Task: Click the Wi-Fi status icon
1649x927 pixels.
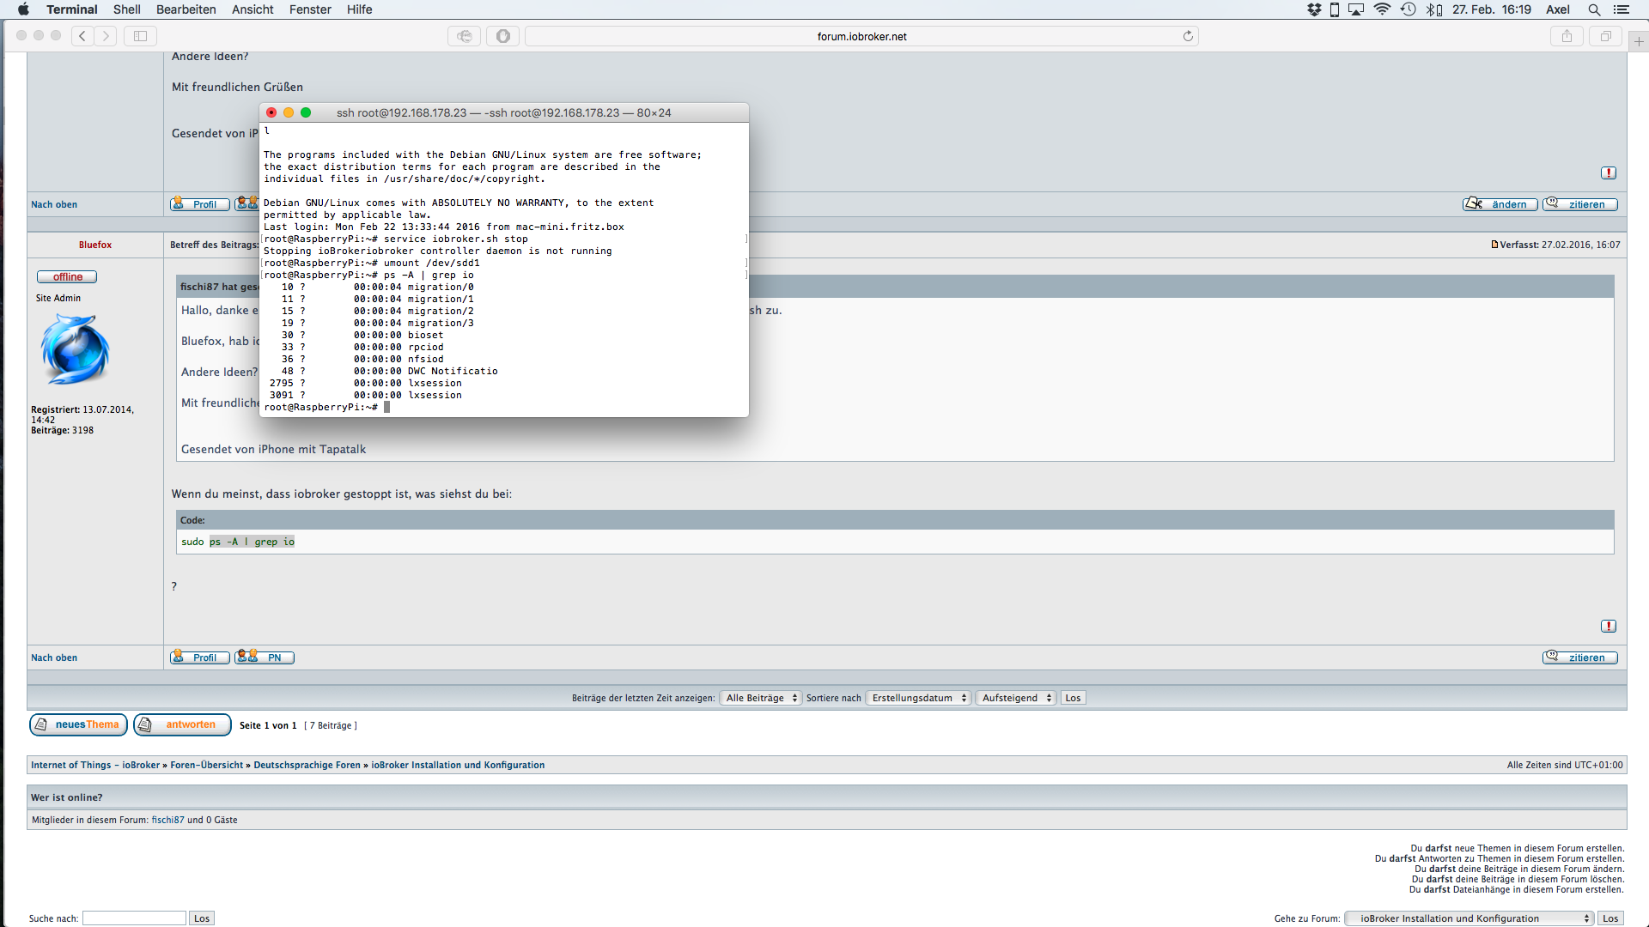Action: (1382, 9)
